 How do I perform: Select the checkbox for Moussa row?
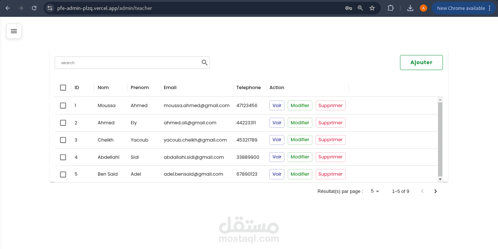pos(63,106)
